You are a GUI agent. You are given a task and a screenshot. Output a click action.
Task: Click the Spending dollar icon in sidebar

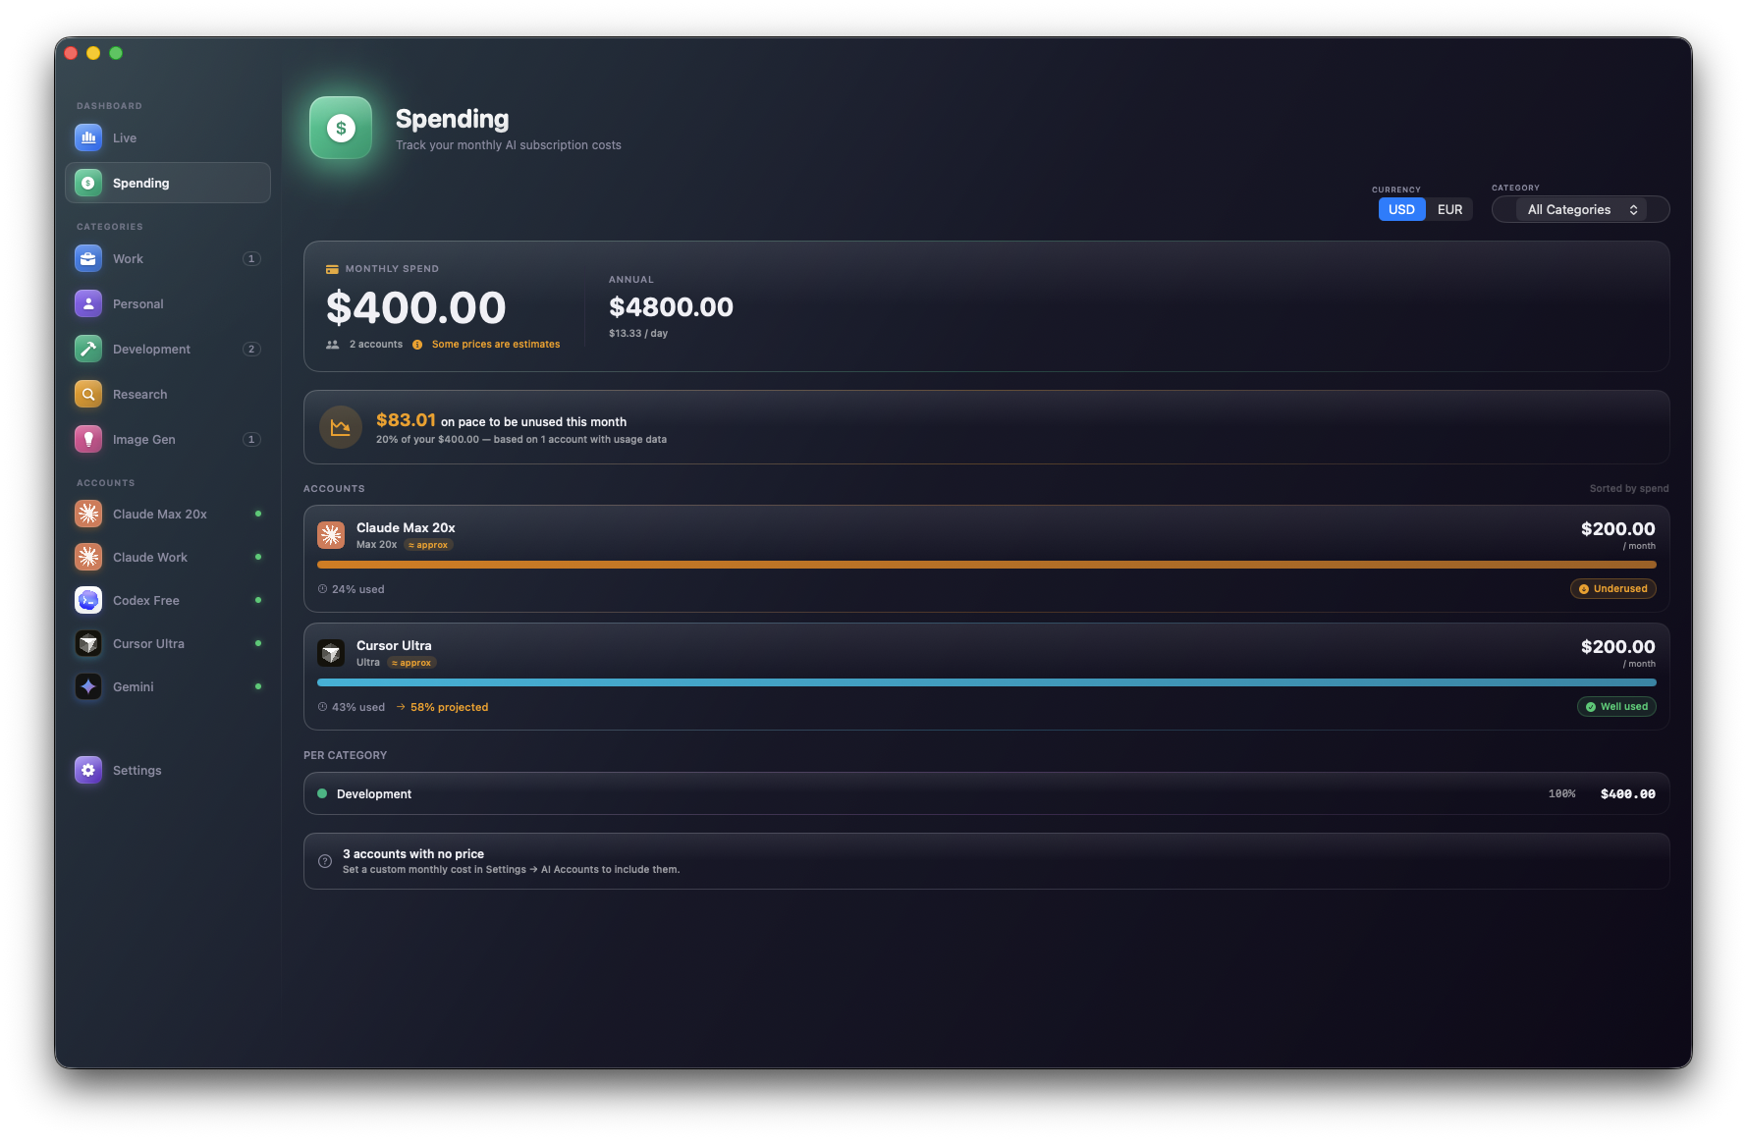click(87, 183)
